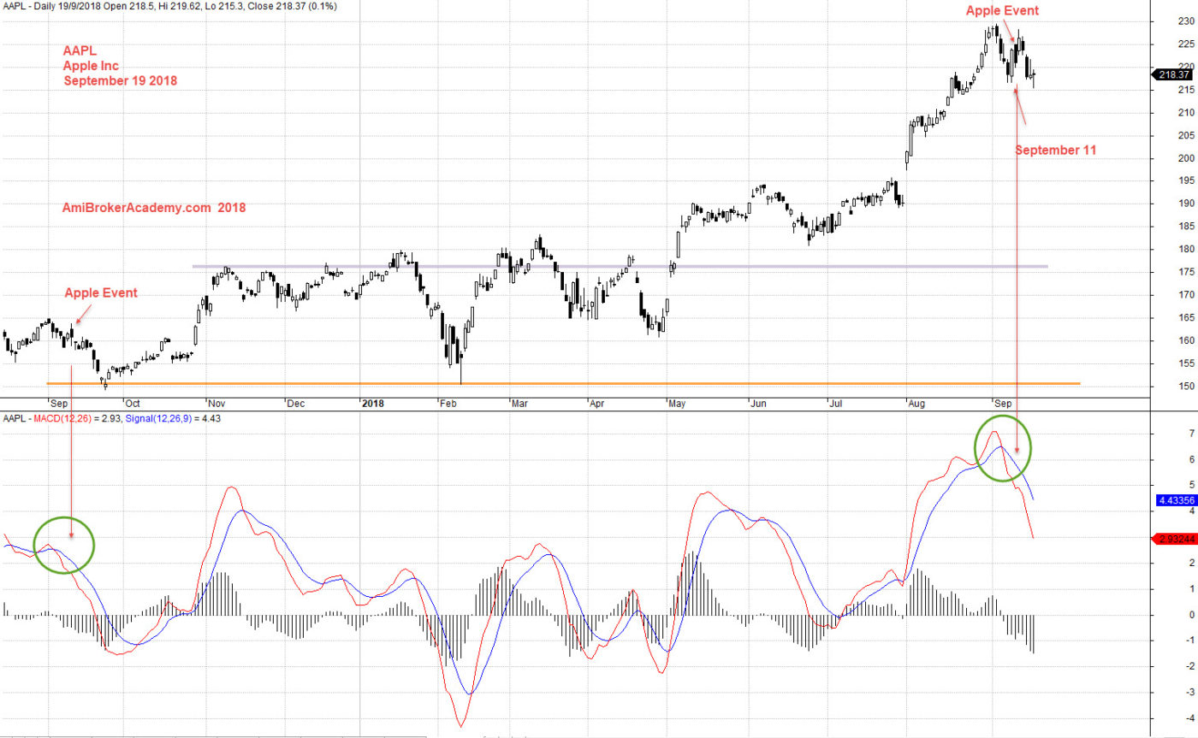Click the Nov month label on time axis
The image size is (1198, 738).
tap(216, 403)
